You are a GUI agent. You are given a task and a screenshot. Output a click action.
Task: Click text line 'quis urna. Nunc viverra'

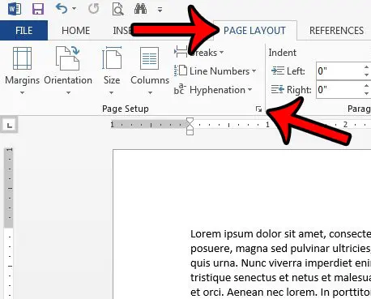[x=280, y=263]
